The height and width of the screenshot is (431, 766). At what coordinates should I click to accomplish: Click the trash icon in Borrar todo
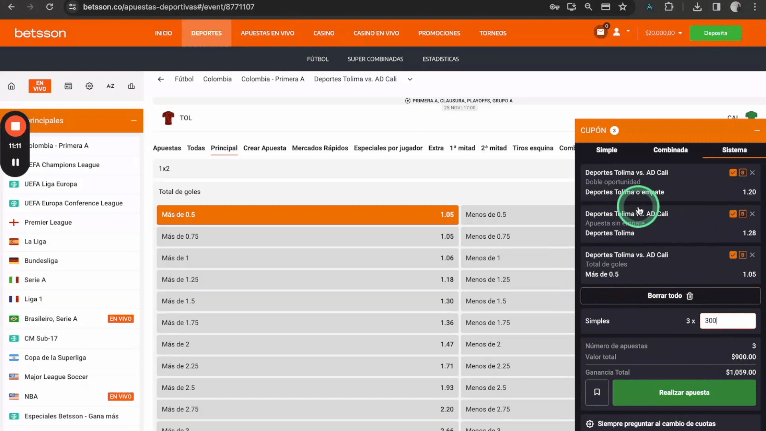click(x=690, y=296)
